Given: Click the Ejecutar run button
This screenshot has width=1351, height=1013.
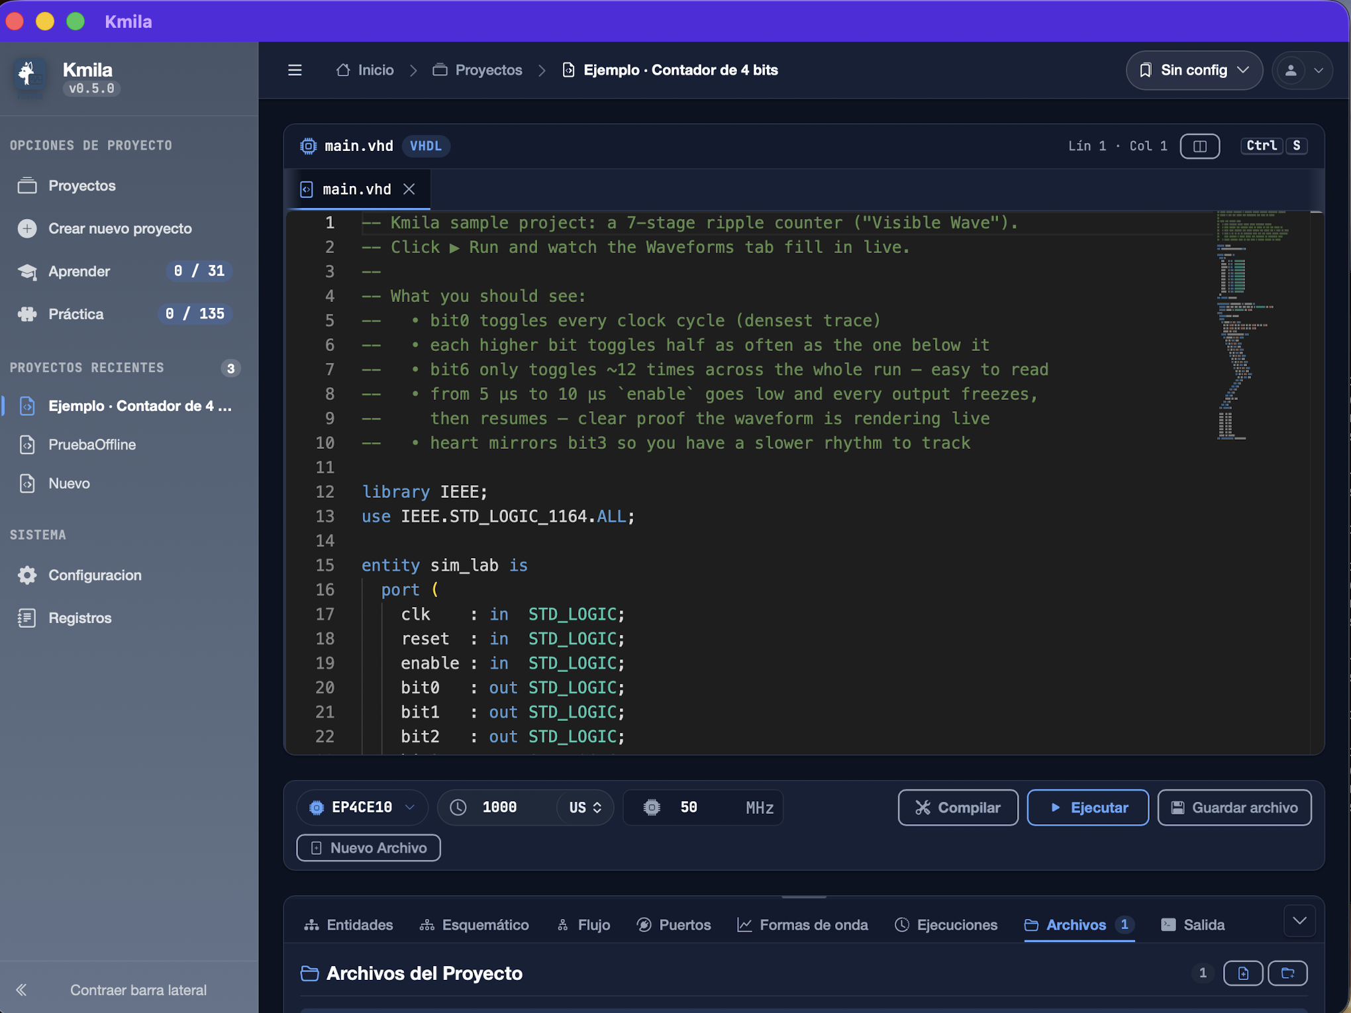Looking at the screenshot, I should coord(1087,807).
